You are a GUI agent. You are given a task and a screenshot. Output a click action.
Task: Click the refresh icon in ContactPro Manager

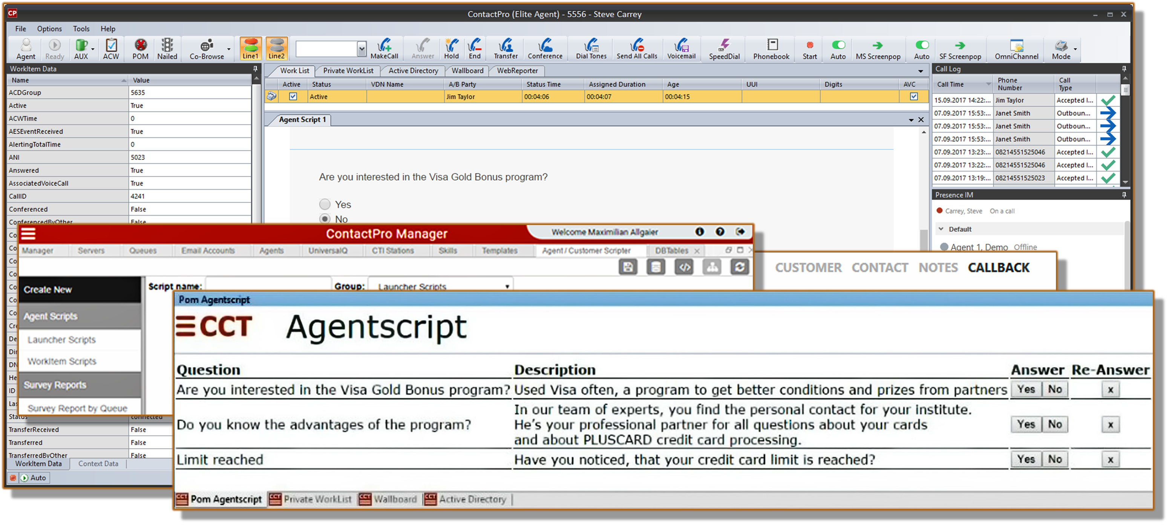pyautogui.click(x=740, y=267)
